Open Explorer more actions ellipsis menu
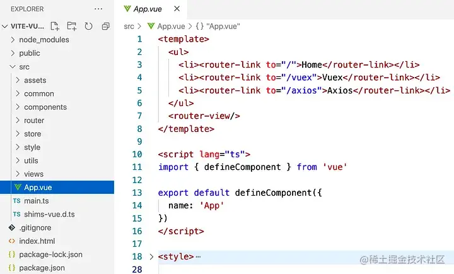The height and width of the screenshot is (274, 454). point(98,9)
